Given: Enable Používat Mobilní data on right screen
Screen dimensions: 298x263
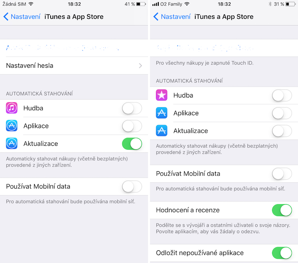Looking at the screenshot, I should tap(282, 174).
